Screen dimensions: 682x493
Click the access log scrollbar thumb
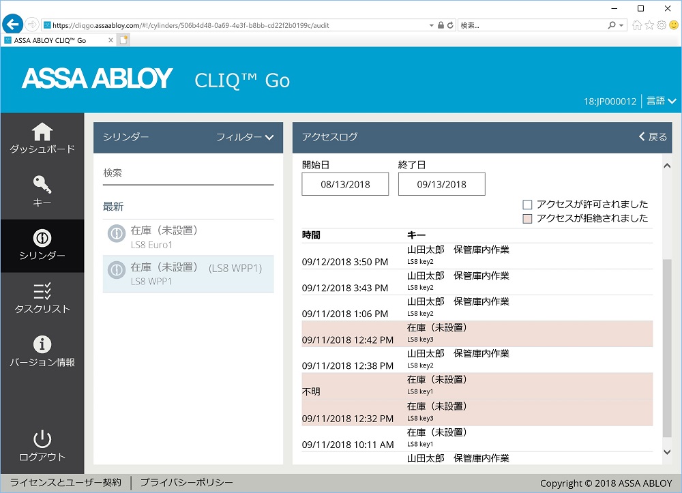(667, 348)
